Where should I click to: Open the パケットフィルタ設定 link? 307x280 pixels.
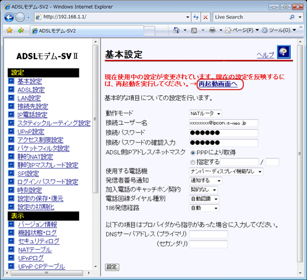click(x=44, y=148)
